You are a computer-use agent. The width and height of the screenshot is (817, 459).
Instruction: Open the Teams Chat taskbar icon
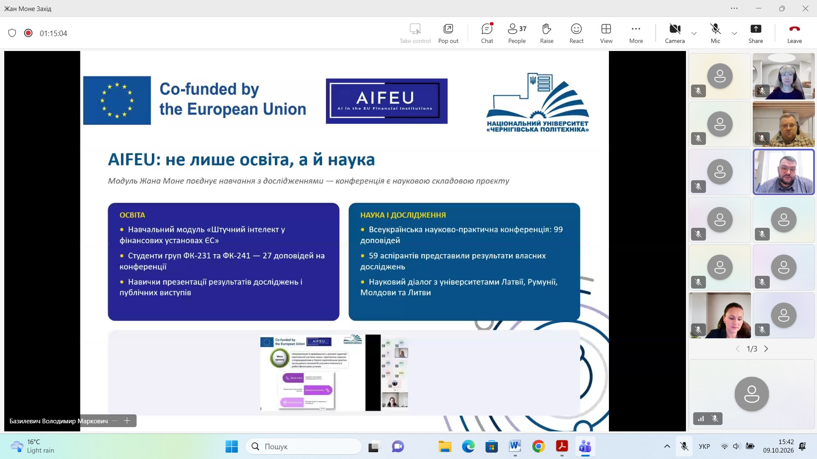point(398,446)
